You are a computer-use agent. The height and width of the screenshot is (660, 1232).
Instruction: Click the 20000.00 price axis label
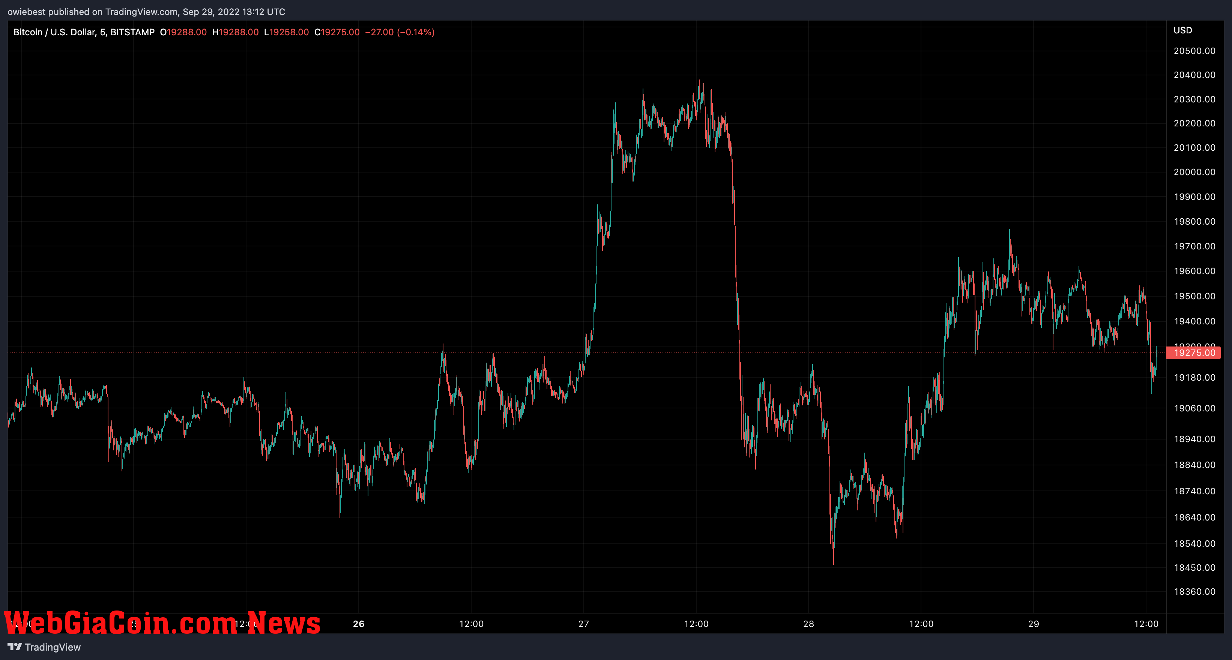1194,172
